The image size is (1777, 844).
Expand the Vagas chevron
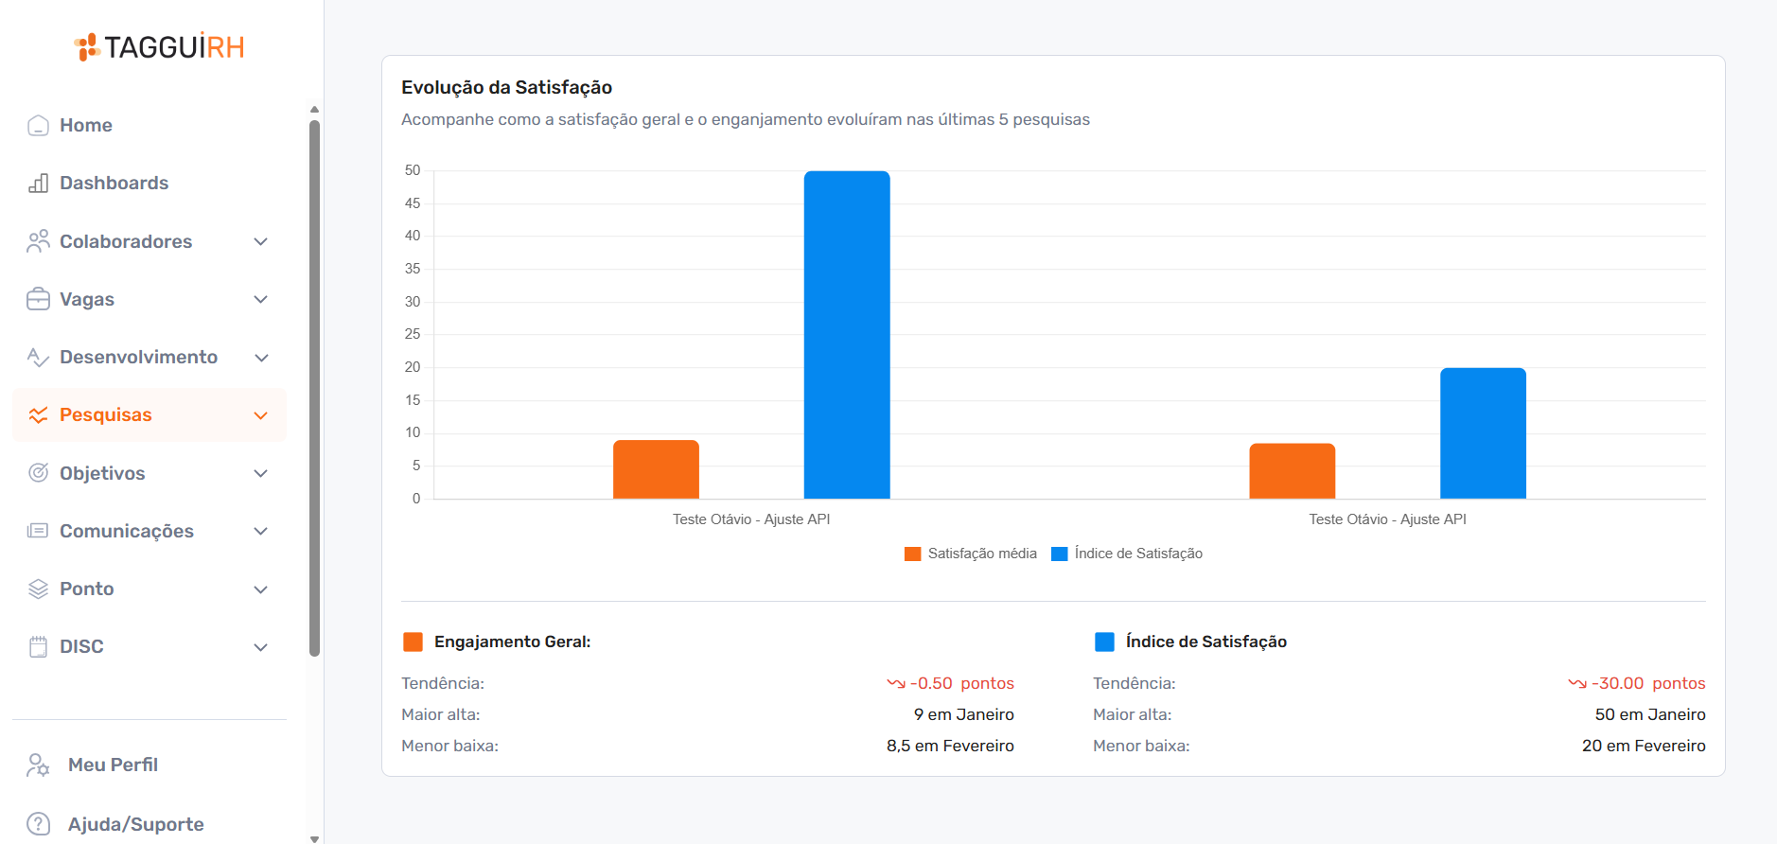click(261, 299)
